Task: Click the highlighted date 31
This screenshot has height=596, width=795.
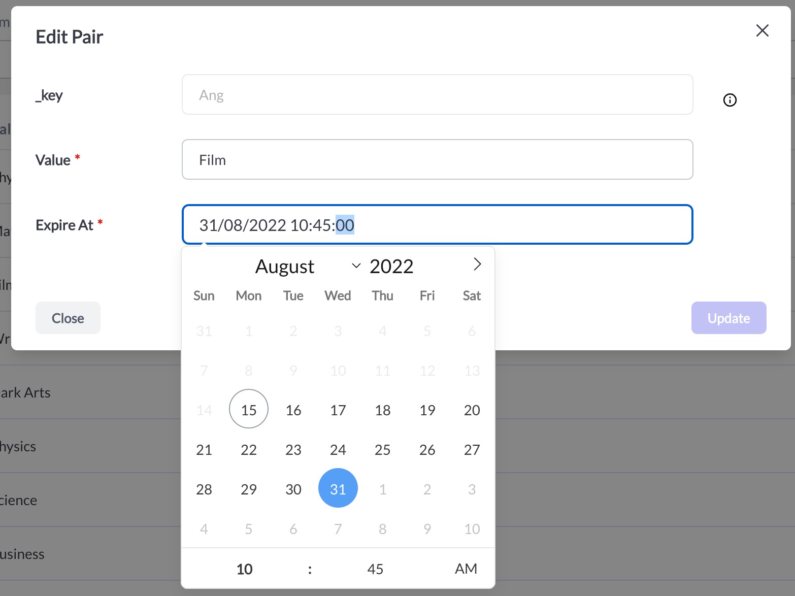Action: tap(338, 488)
